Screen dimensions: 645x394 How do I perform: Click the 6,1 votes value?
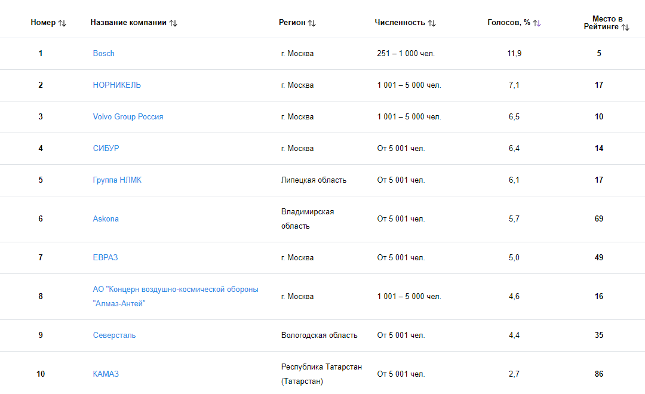tap(514, 180)
